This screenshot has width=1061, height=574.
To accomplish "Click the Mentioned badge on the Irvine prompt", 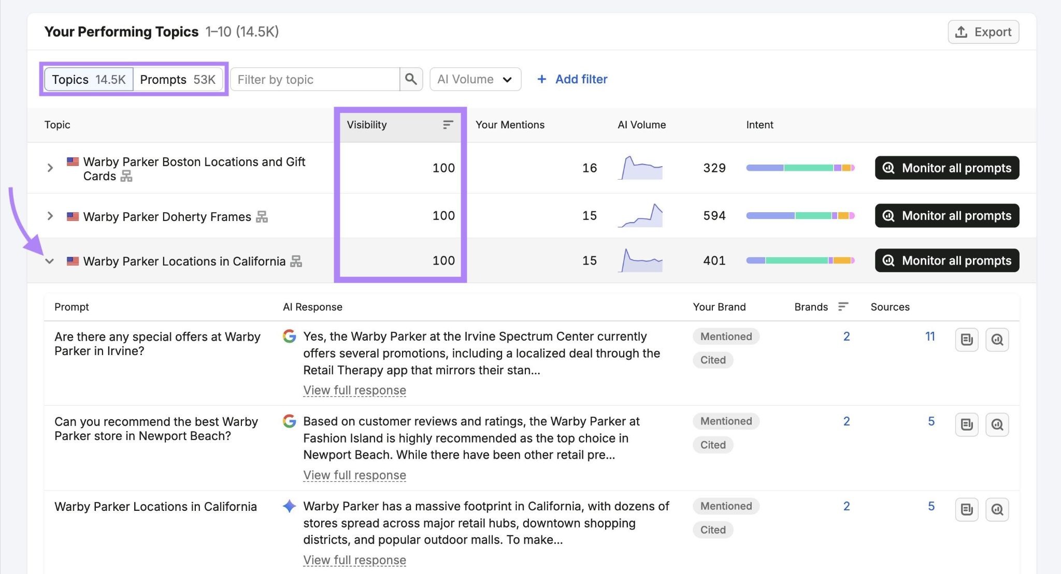I will 726,336.
